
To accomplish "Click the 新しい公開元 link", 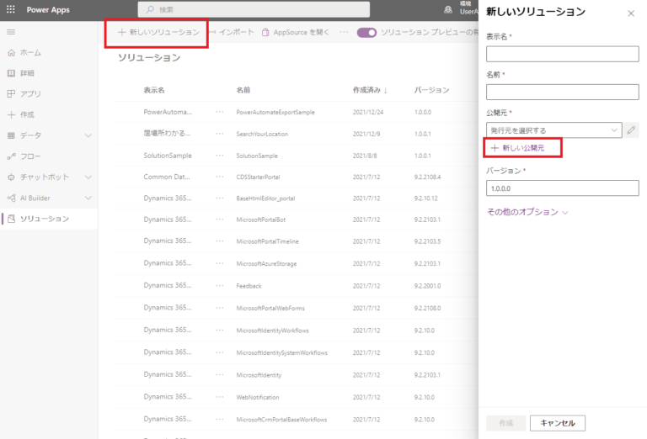I will point(523,148).
